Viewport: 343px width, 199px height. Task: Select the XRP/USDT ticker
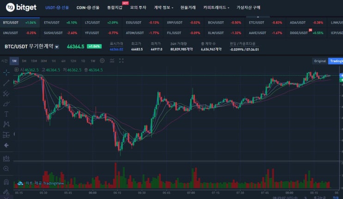pyautogui.click(x=183, y=23)
